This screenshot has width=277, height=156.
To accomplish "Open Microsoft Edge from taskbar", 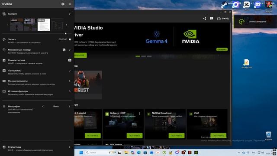I will pos(139,153).
